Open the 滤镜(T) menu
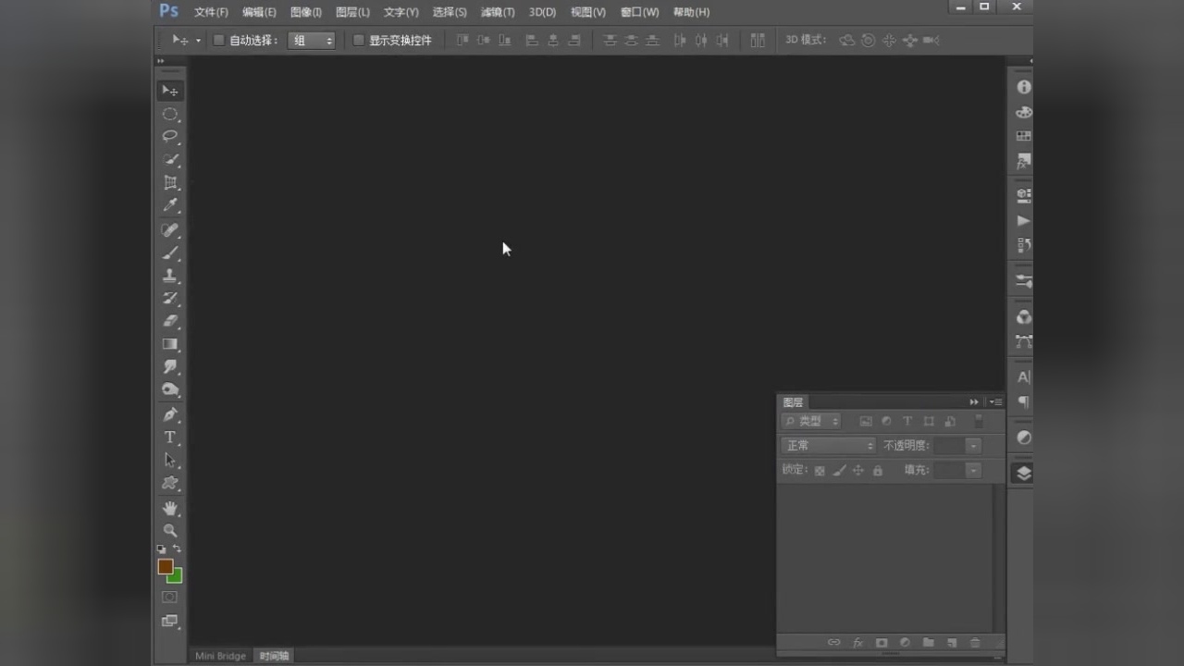 498,12
